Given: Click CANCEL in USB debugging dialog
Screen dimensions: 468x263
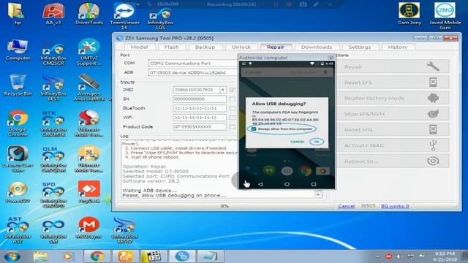Looking at the screenshot, I should click(298, 142).
